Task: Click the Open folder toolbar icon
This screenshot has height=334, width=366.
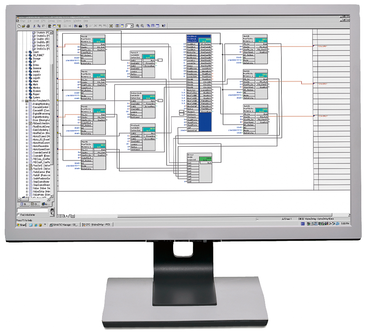Action: click(x=23, y=26)
